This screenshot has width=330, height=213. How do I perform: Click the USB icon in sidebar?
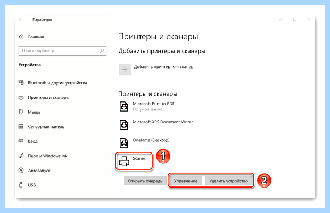[21, 185]
